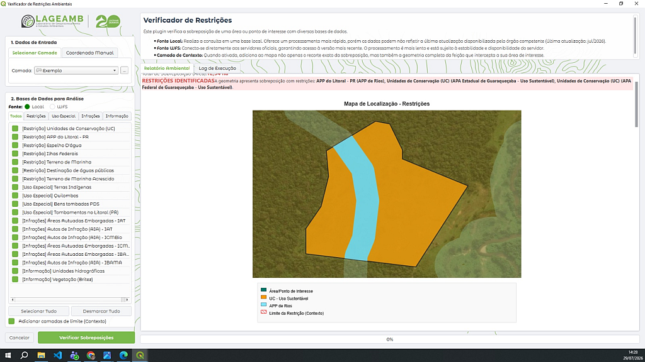Image resolution: width=645 pixels, height=362 pixels.
Task: Switch to Selecionar Camada tab
Action: (x=35, y=53)
